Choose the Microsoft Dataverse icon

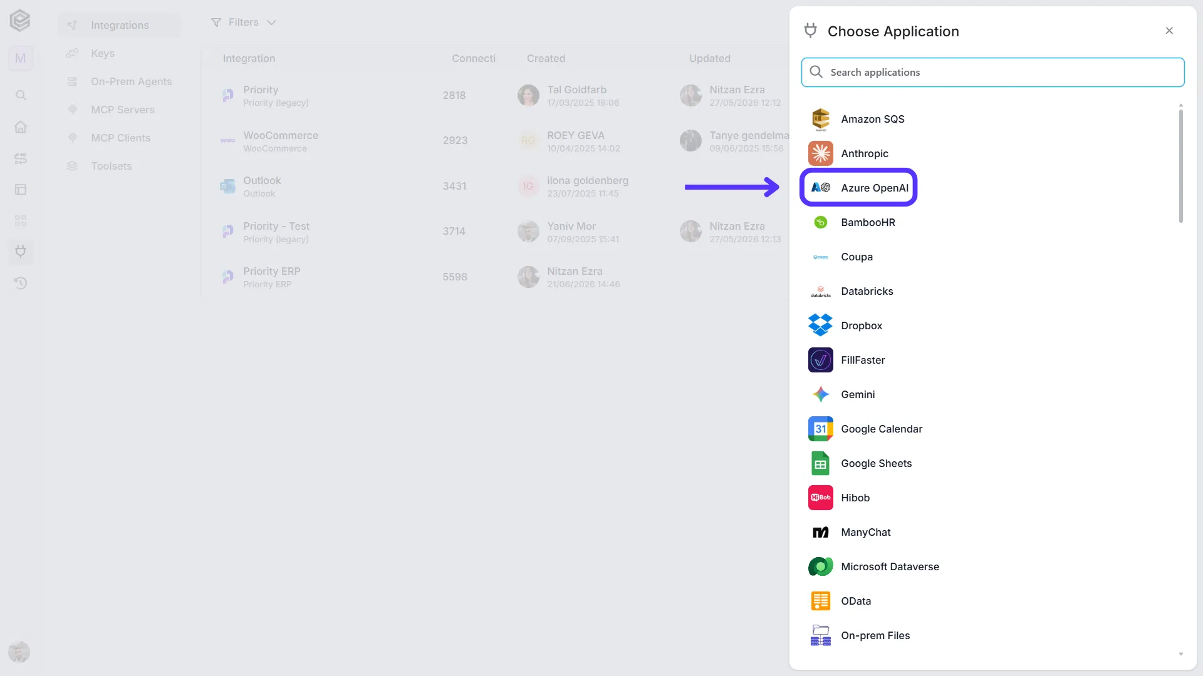click(x=820, y=566)
